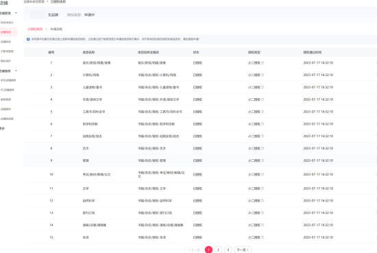Click the 上一页 previous page button
377x253 pixels.
194,250
